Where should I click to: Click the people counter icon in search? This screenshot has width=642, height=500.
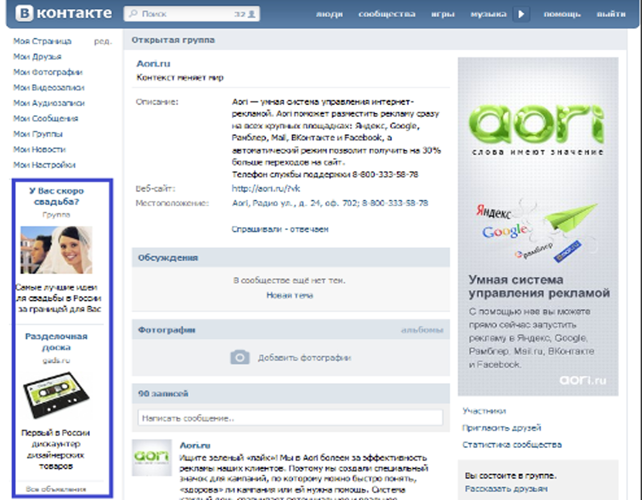point(252,14)
